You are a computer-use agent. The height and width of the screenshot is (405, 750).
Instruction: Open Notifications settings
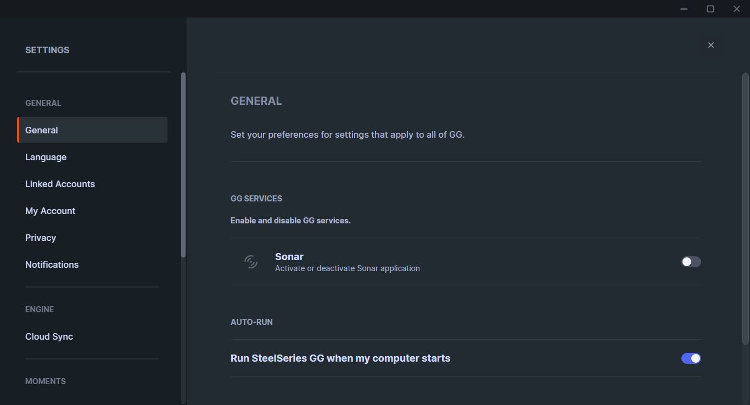point(92,265)
